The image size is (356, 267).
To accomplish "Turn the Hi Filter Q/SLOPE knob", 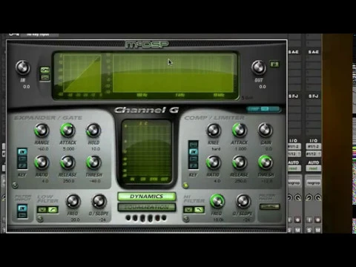I will click(x=243, y=201).
